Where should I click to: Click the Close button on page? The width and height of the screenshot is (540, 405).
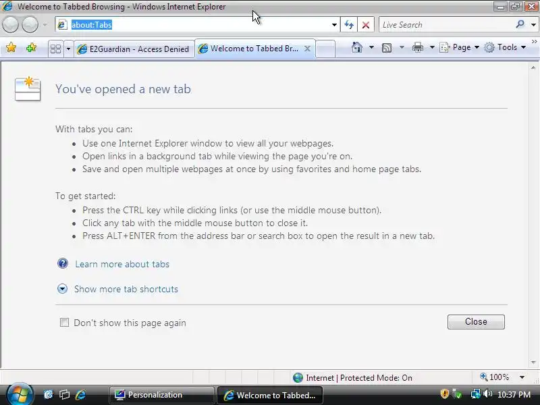pyautogui.click(x=476, y=322)
